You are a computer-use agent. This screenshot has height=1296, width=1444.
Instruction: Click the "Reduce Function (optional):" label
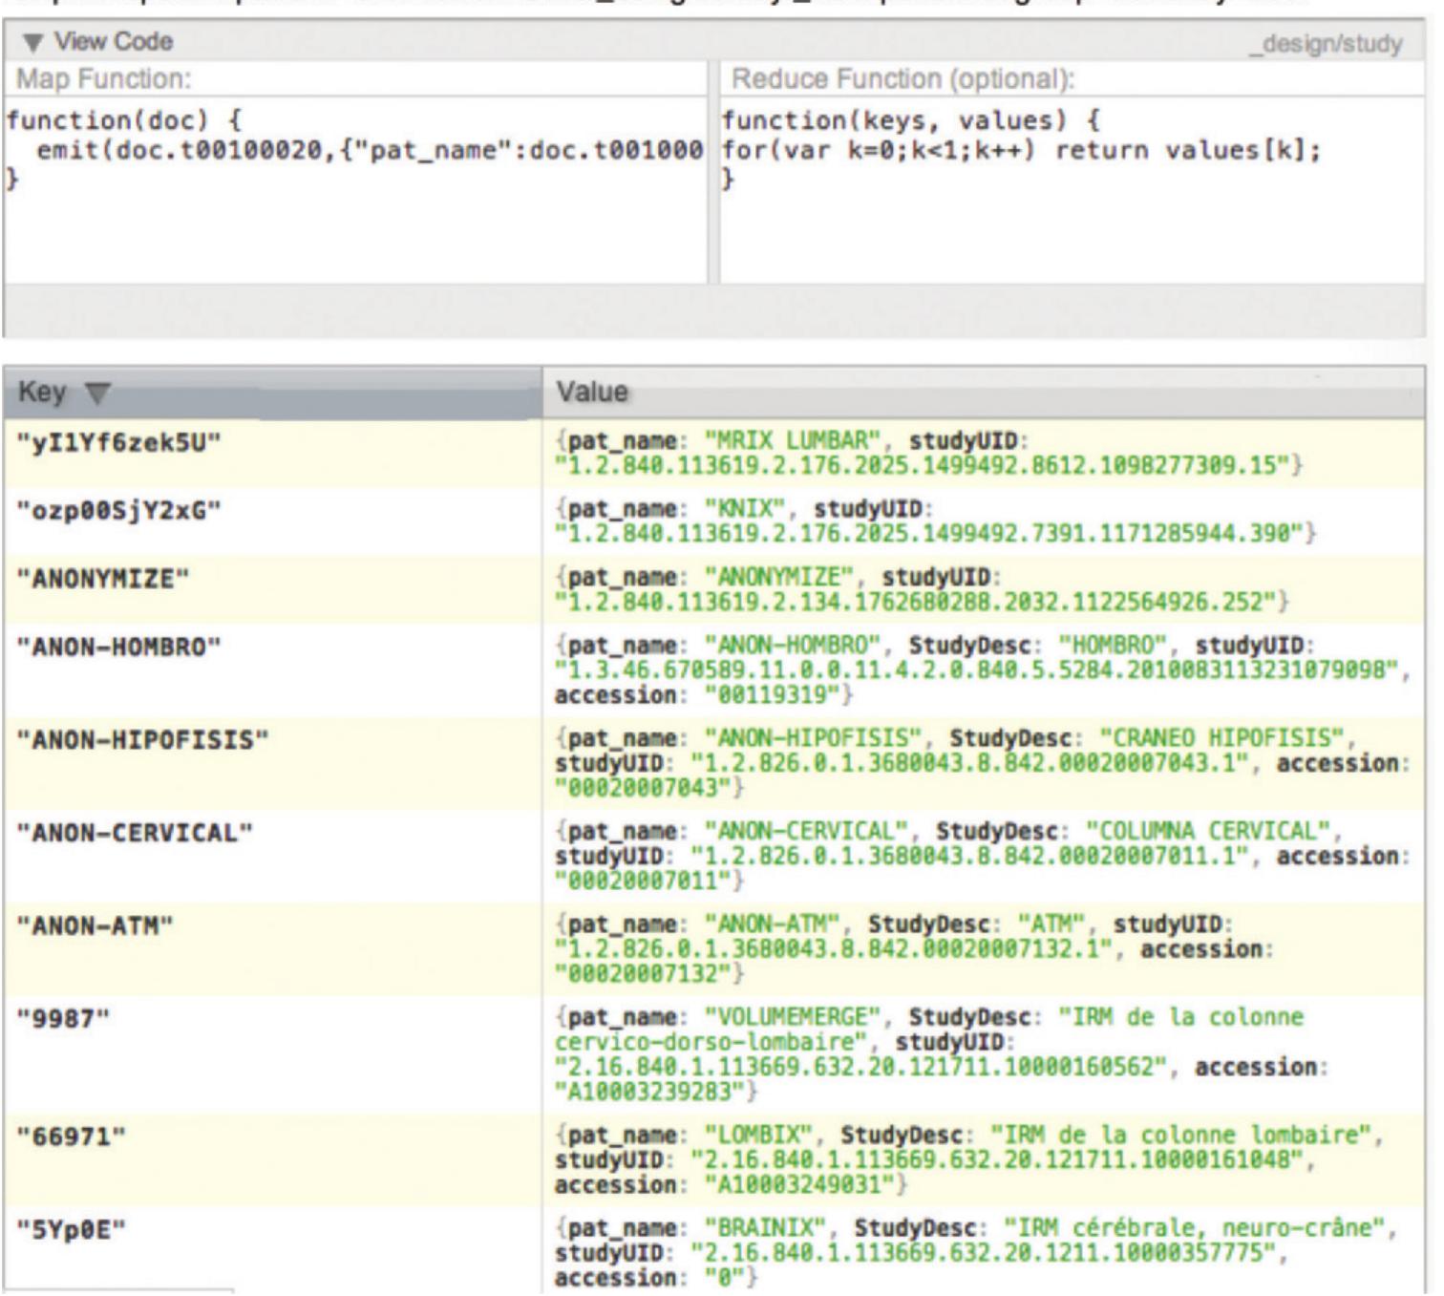902,78
